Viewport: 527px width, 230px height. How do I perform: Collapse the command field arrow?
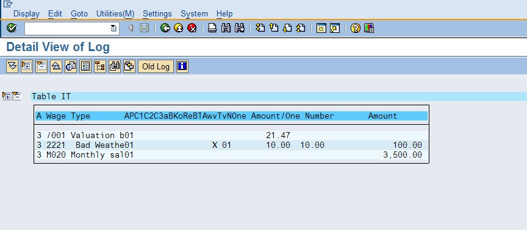point(131,28)
